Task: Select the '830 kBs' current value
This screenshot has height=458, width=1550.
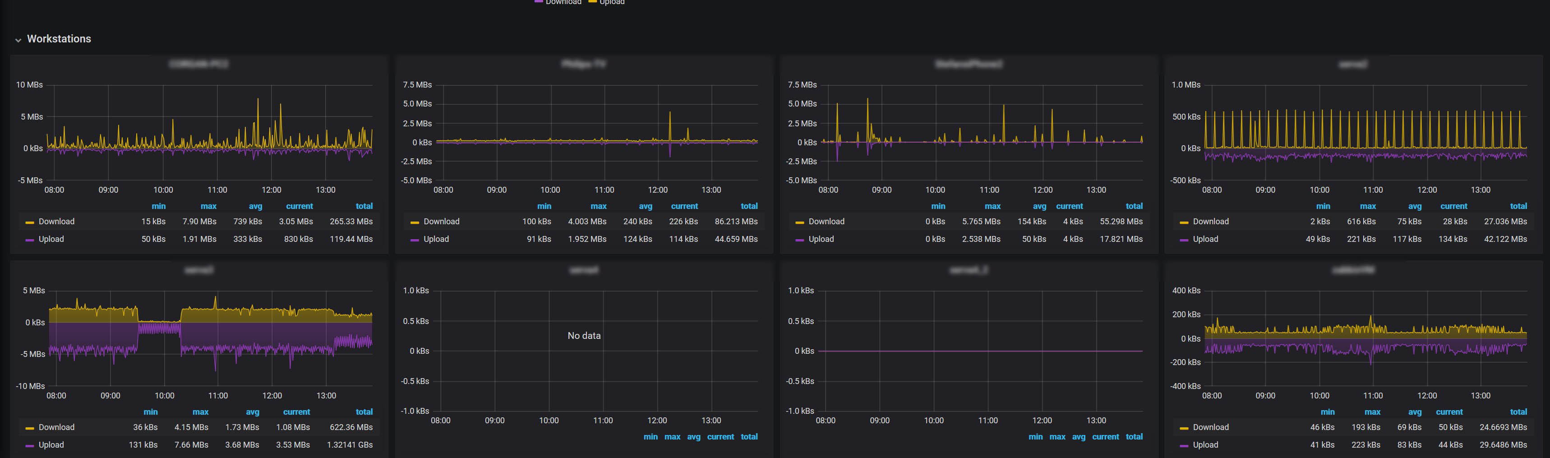Action: tap(298, 239)
